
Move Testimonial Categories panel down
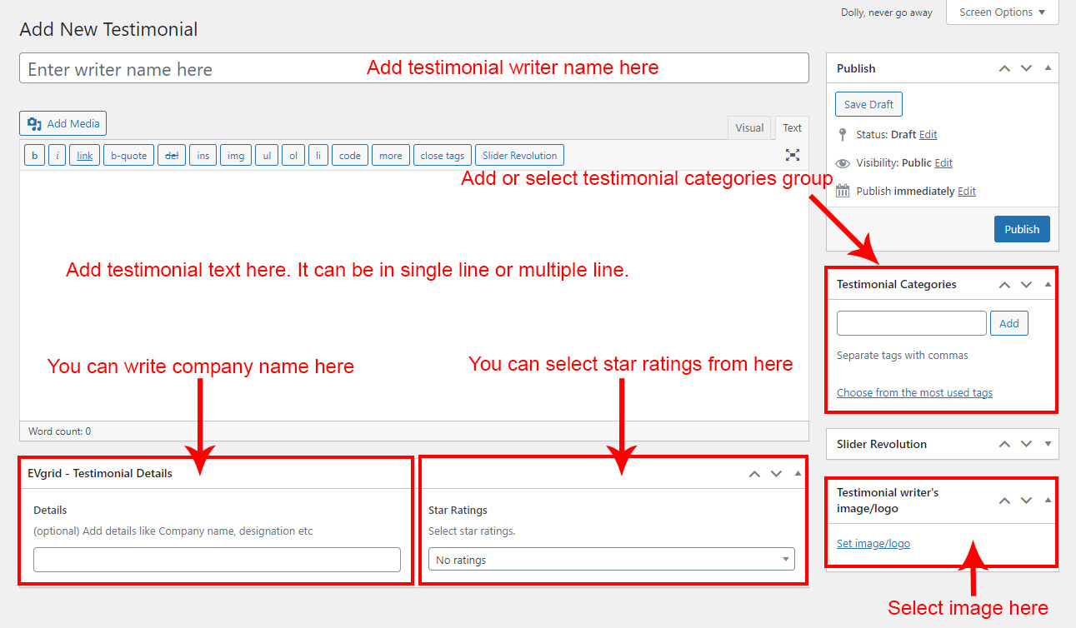tap(1026, 285)
